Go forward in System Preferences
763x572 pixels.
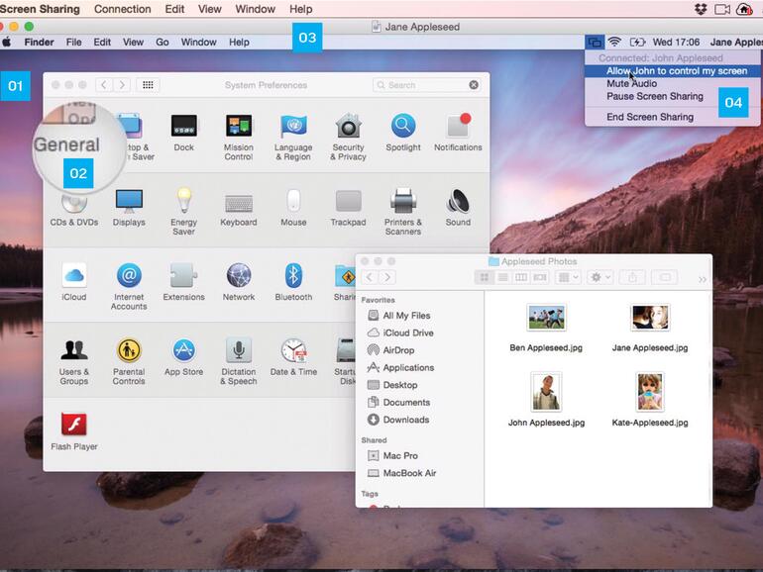pos(122,85)
